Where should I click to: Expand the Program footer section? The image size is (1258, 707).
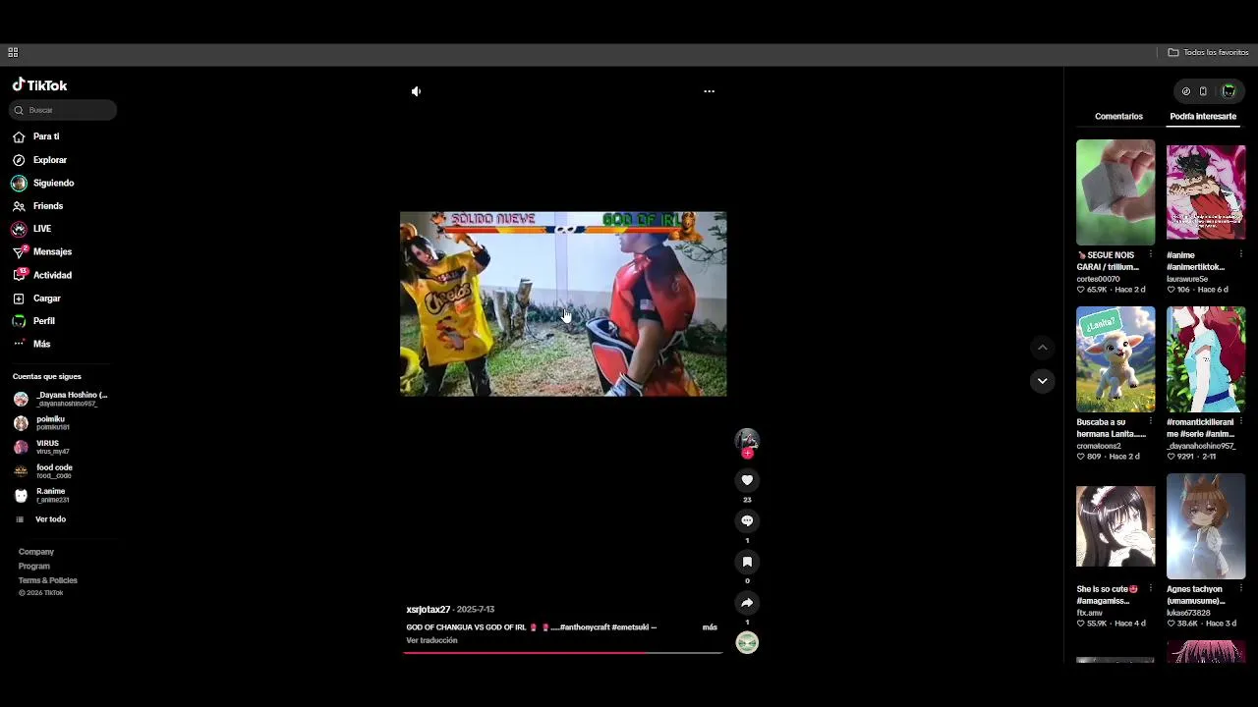pyautogui.click(x=33, y=566)
